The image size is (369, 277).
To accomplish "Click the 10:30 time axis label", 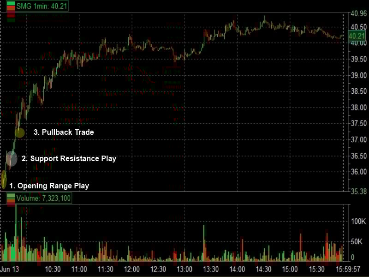I will point(53,269).
